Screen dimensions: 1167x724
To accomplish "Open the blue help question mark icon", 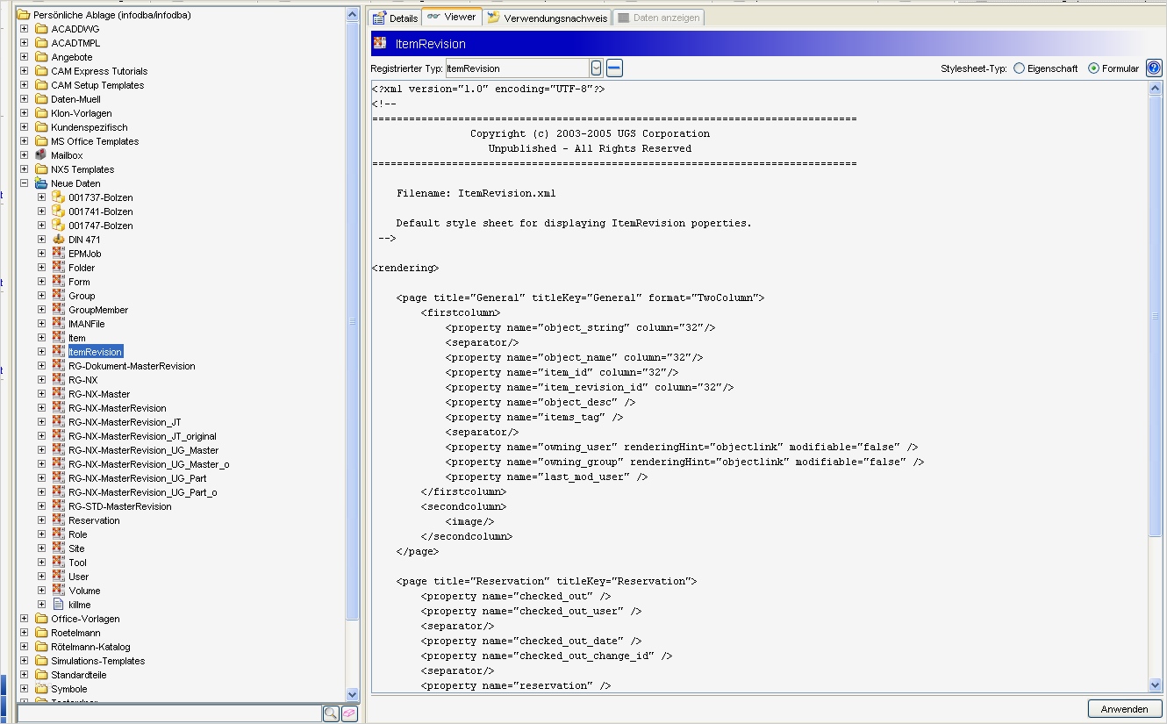I will [1154, 68].
